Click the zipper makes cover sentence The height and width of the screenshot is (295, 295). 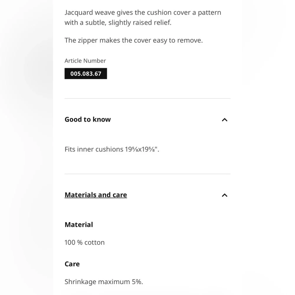[134, 40]
